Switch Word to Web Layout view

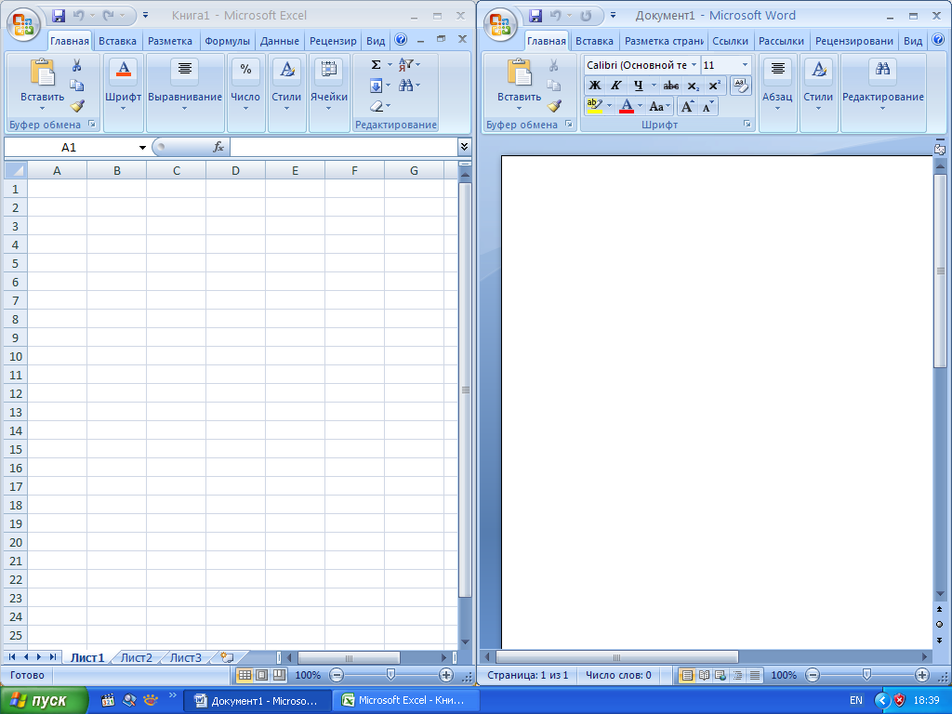click(721, 675)
